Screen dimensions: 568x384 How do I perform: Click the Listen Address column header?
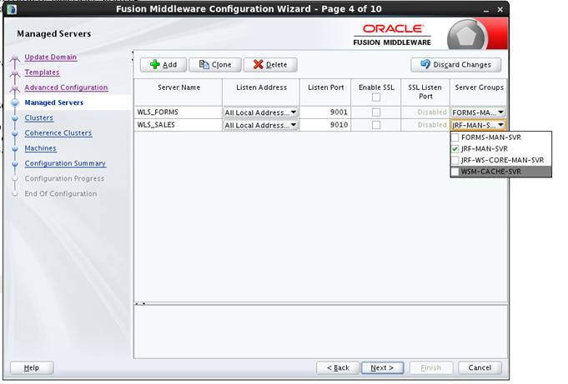pyautogui.click(x=261, y=92)
